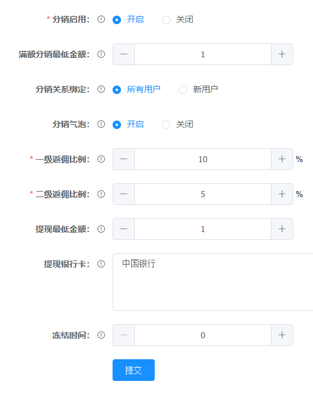The height and width of the screenshot is (393, 313).
Task: Click info icon beside 分销关系绑定
Action: point(101,89)
